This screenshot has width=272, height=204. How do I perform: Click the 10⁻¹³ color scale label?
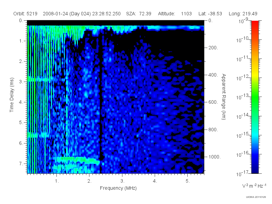[243, 97]
